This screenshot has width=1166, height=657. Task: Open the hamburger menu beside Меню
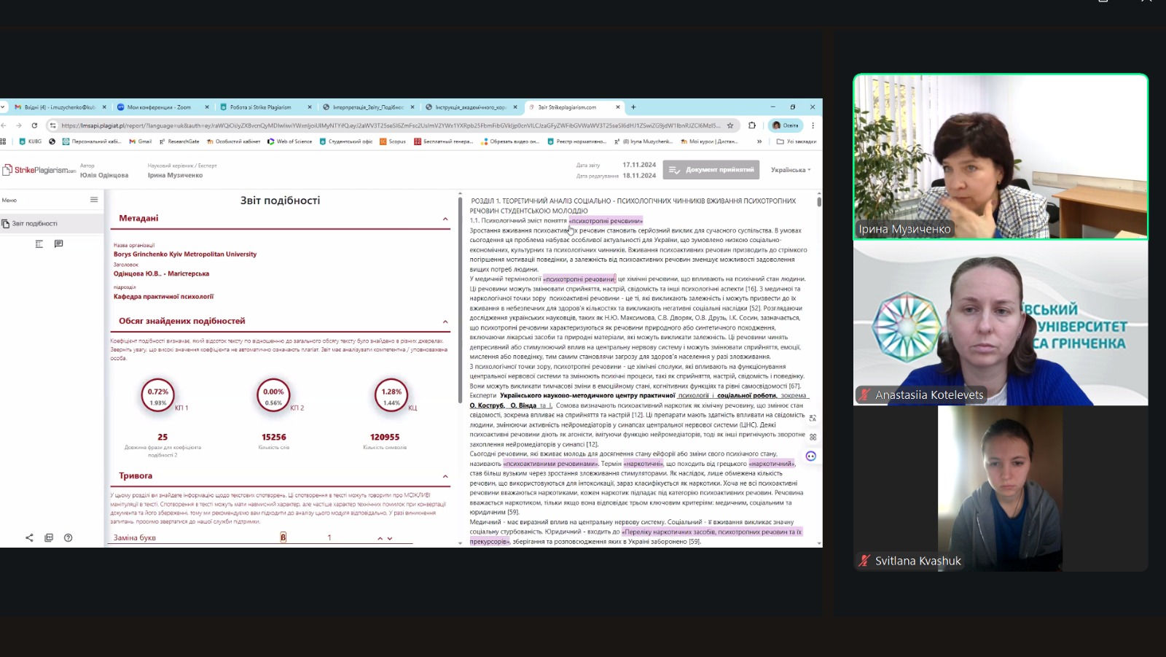(x=94, y=200)
